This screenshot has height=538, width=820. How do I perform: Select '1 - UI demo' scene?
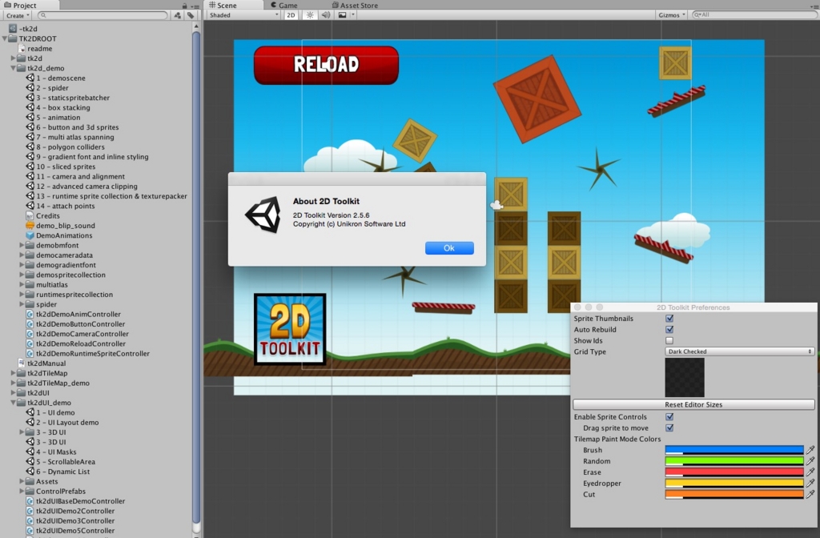50,412
